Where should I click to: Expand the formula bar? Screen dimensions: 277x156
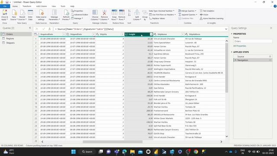(x=226, y=29)
